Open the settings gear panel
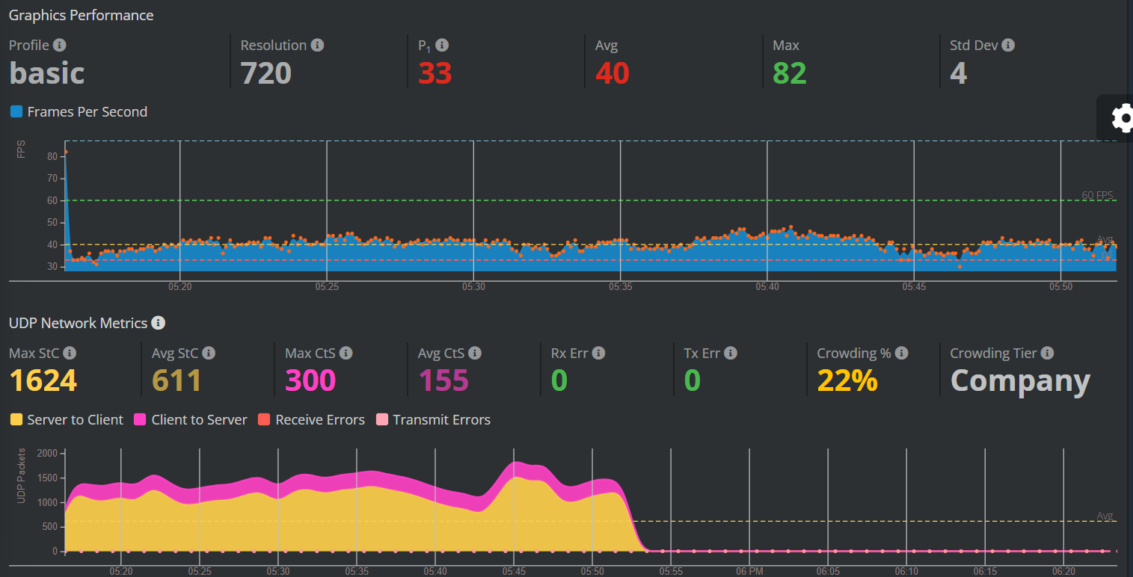1133x577 pixels. click(x=1121, y=117)
